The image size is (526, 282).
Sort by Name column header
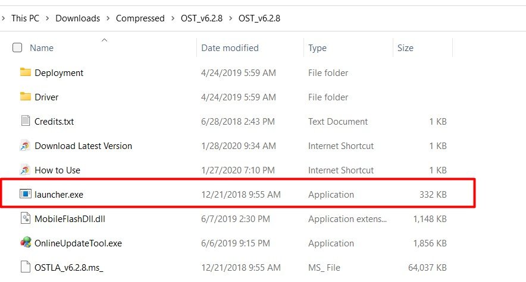[42, 48]
